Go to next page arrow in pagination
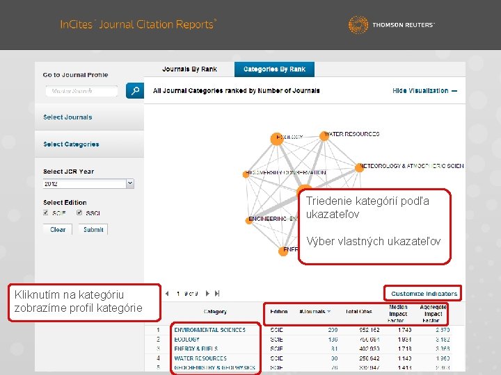This screenshot has width=501, height=375. (207, 293)
